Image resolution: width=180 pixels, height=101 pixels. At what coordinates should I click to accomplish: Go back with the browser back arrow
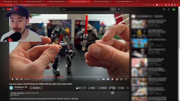2,5
